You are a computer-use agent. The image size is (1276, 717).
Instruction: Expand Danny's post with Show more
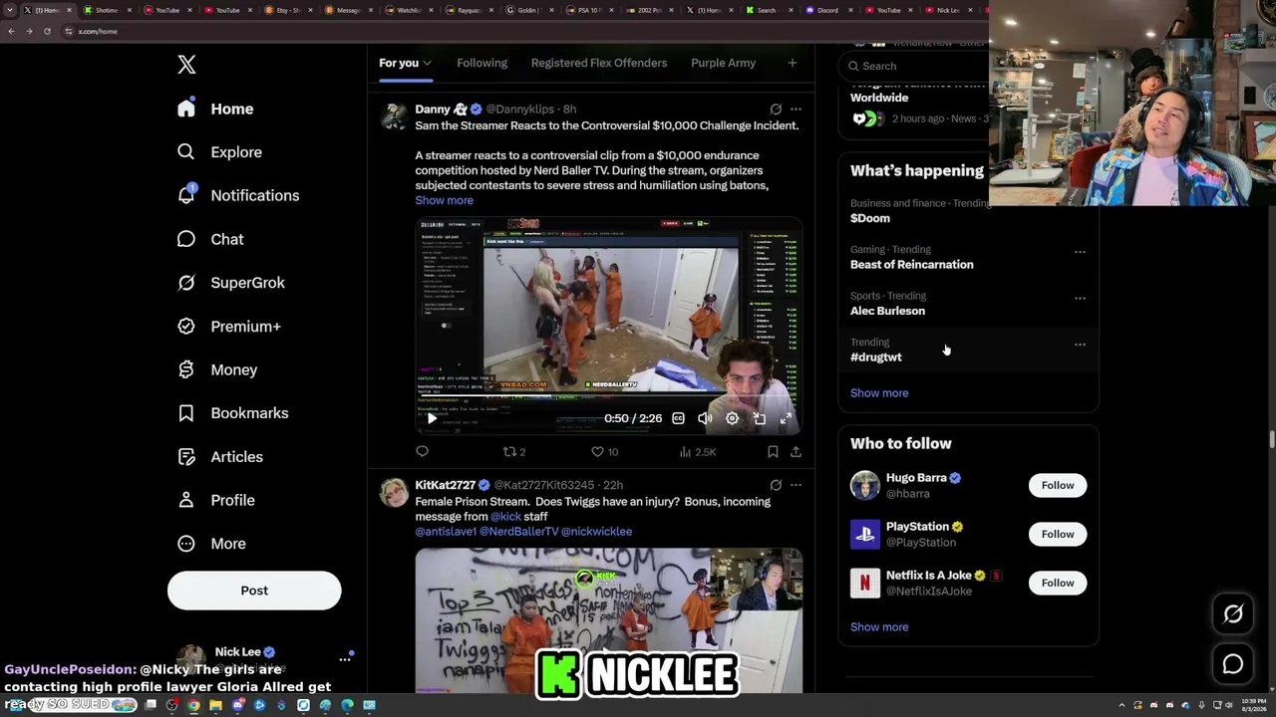[445, 200]
